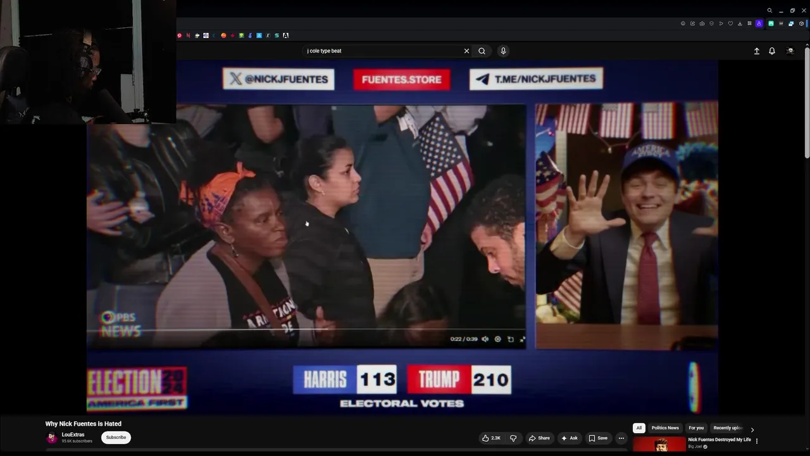Screen dimensions: 810x456
Task: Open the sliders extension icon in the toolbar
Action: tap(781, 23)
